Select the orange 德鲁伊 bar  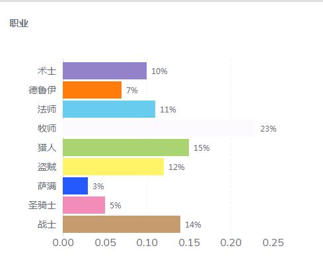92,90
